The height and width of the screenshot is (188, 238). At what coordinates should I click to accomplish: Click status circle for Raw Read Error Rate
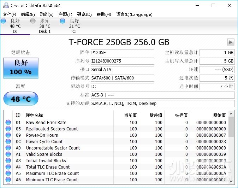(x=8, y=122)
